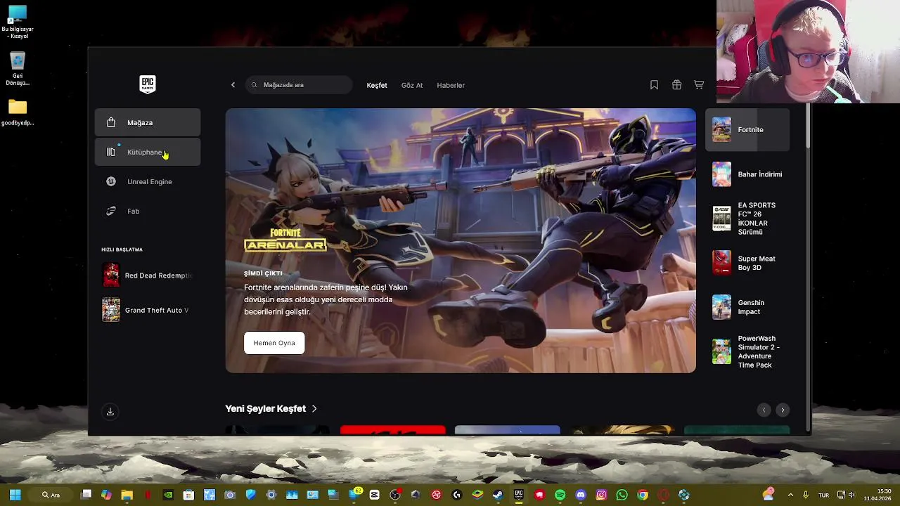Open Spotify from the taskbar

[x=560, y=495]
